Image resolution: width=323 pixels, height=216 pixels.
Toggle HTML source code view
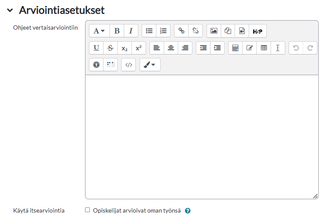[128, 65]
